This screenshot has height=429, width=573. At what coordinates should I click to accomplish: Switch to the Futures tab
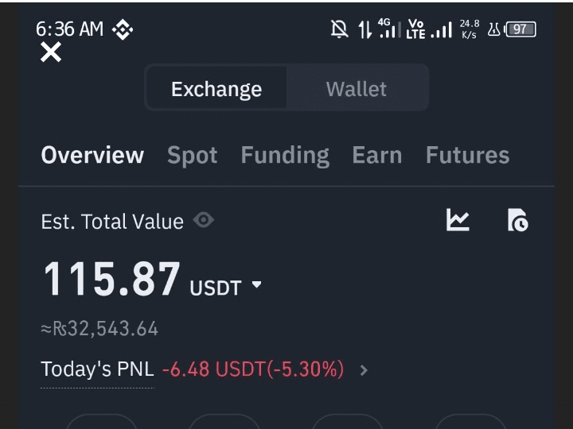pyautogui.click(x=467, y=155)
